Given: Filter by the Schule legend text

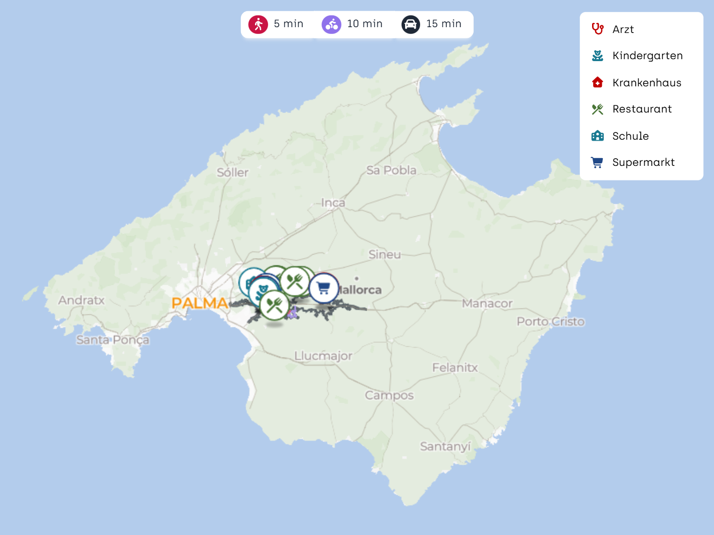Looking at the screenshot, I should click(x=630, y=136).
